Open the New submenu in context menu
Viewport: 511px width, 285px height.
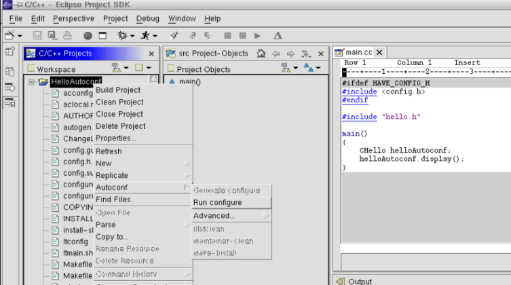104,164
